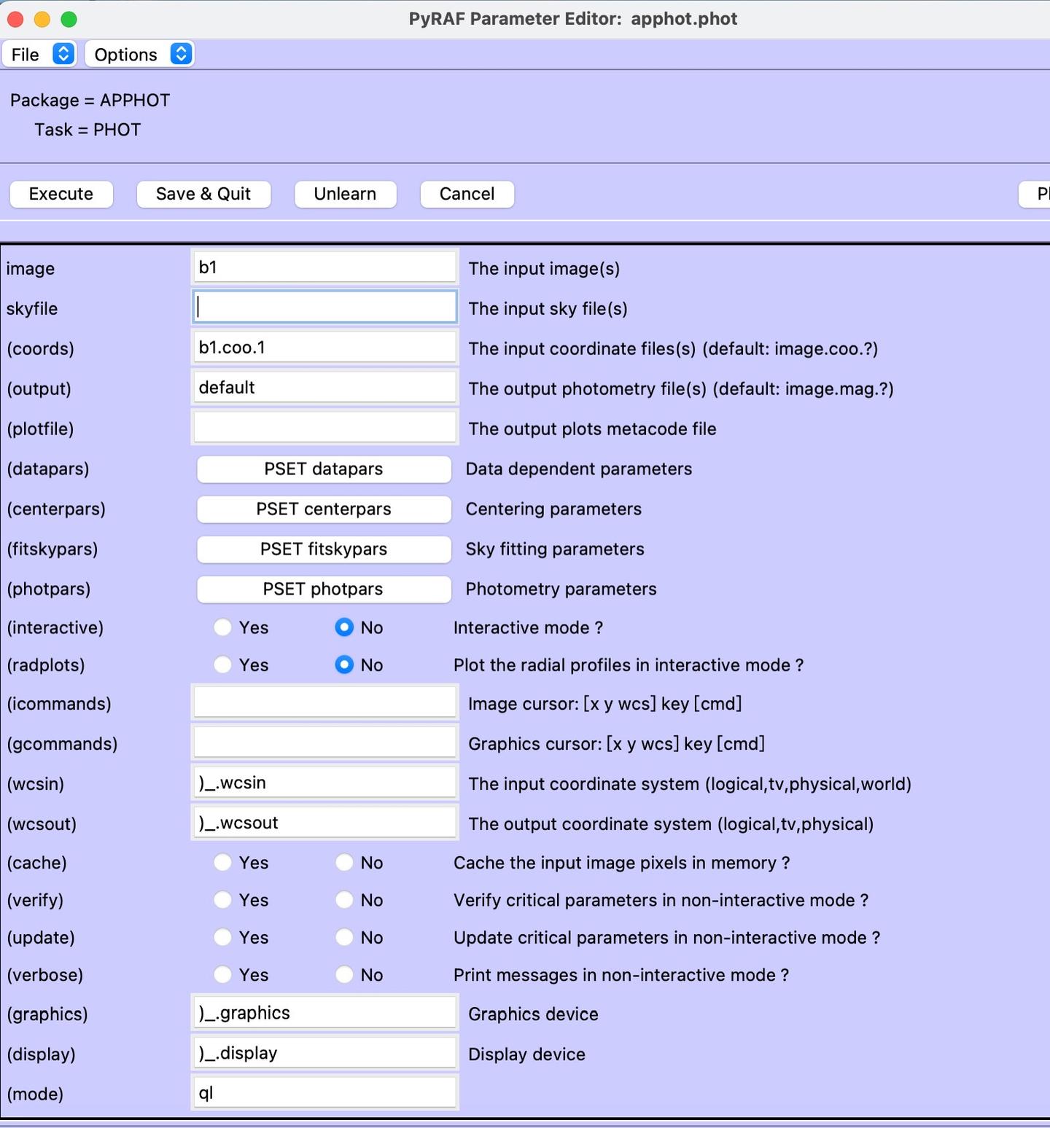The image size is (1050, 1128).
Task: Click the image input field containing b1
Action: click(x=324, y=267)
